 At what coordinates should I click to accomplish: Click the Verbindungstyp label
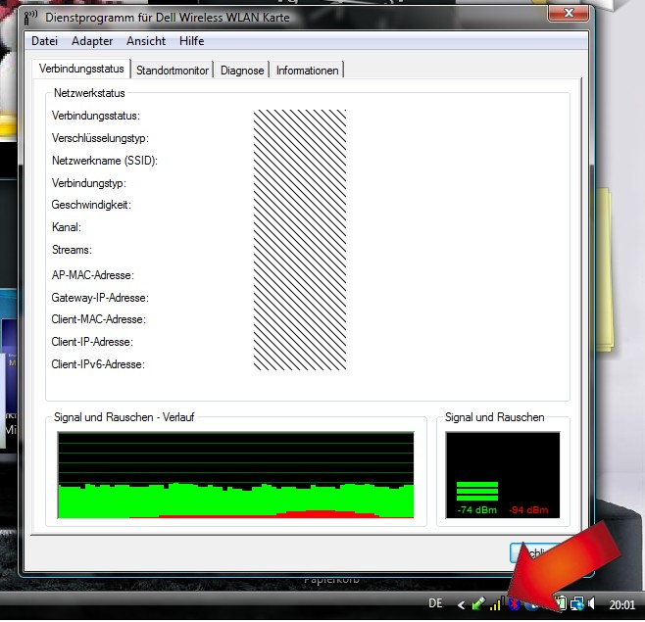[x=89, y=183]
